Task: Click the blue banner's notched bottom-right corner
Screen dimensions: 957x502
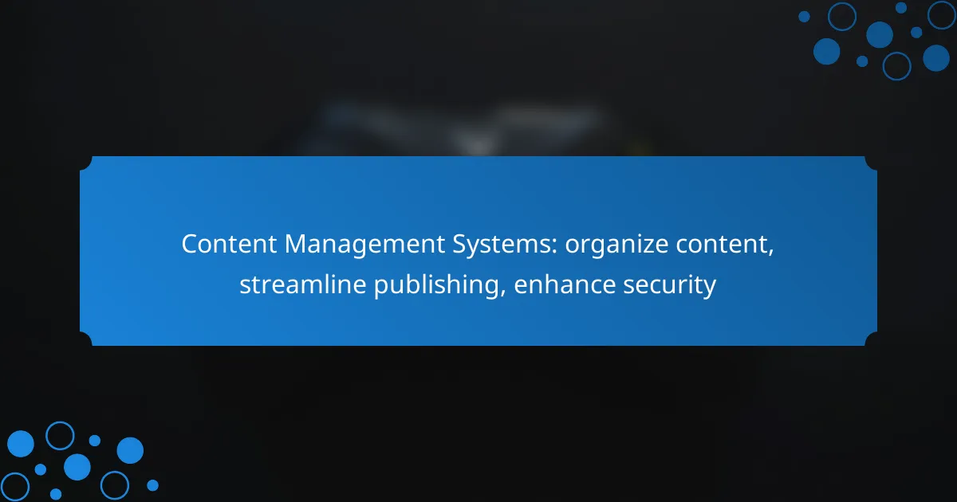Action: point(871,339)
